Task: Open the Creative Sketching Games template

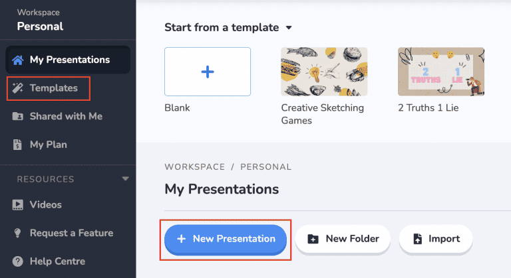Action: point(324,72)
